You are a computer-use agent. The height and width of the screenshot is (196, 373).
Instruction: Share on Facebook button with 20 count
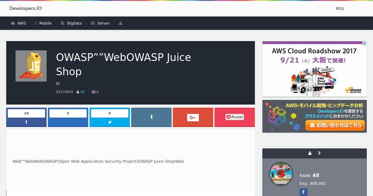pos(26,117)
